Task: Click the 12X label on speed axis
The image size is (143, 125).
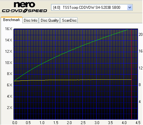Action: tap(9, 52)
